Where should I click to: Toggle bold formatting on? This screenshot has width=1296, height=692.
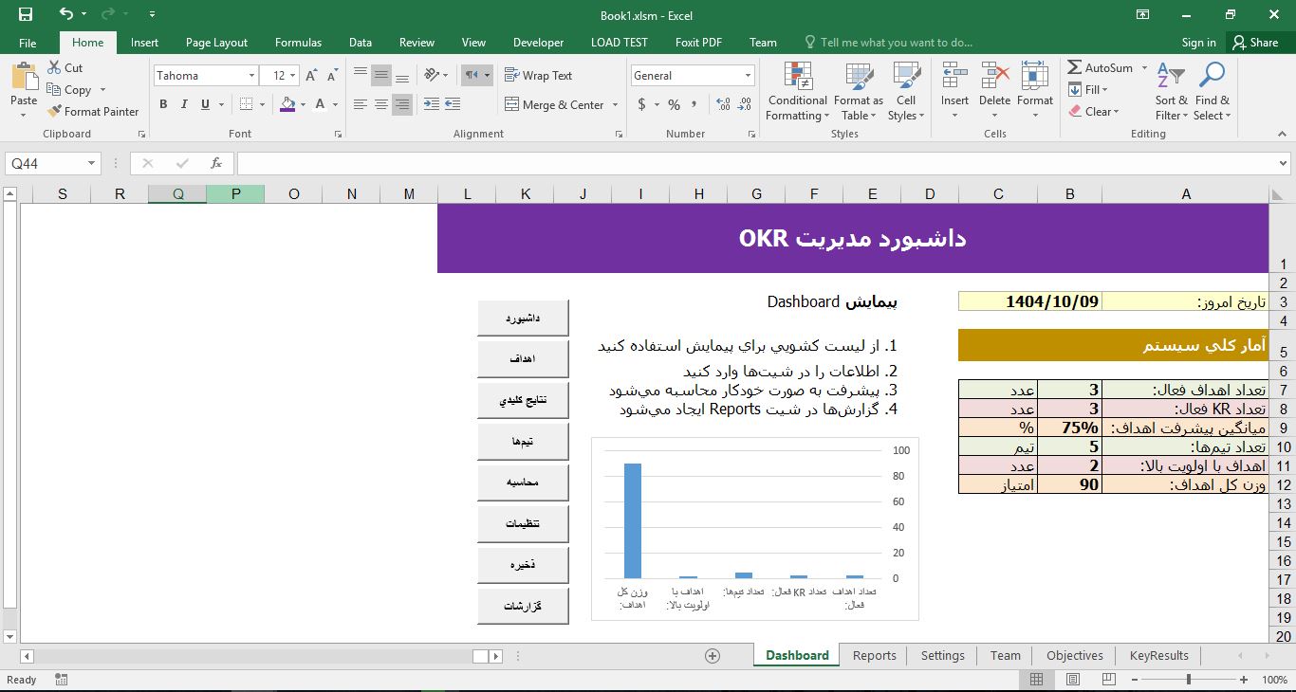pyautogui.click(x=162, y=104)
